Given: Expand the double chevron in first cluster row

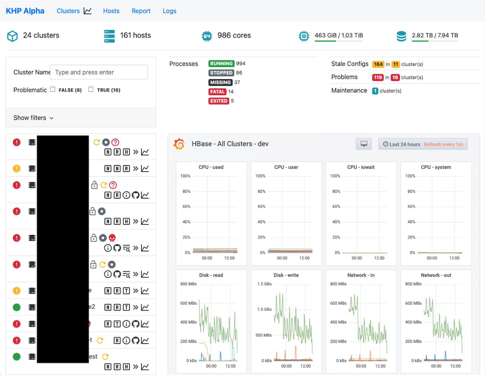Looking at the screenshot, I should [x=135, y=152].
